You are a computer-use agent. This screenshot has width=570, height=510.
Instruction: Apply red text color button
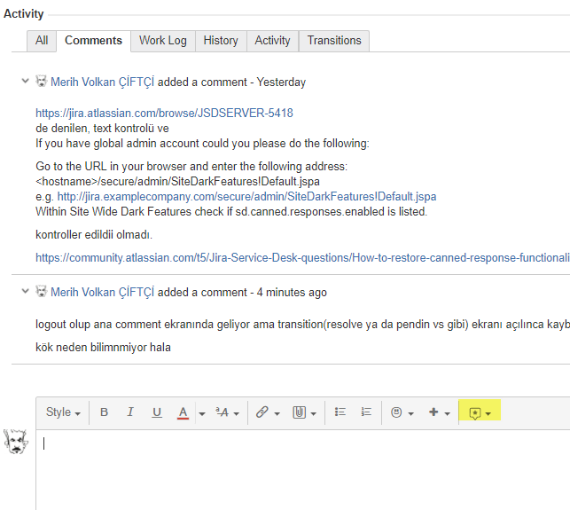pos(183,412)
